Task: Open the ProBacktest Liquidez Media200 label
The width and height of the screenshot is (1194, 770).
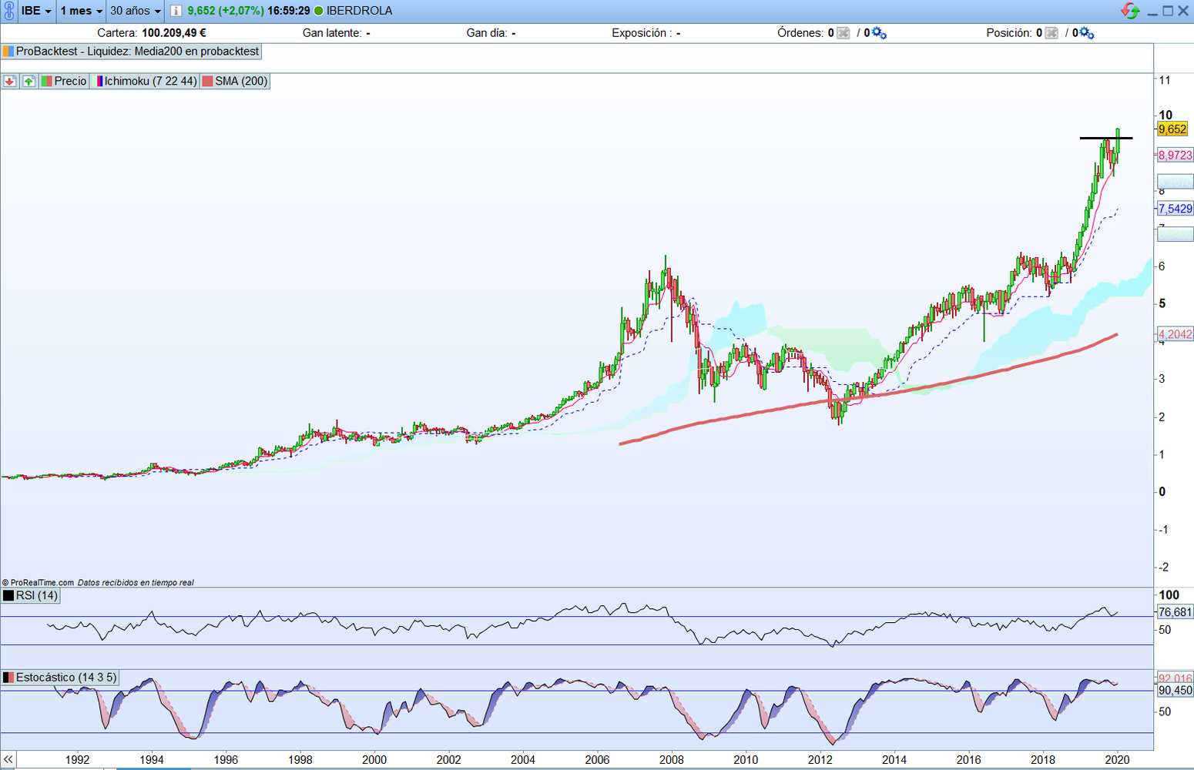Action: (x=132, y=52)
